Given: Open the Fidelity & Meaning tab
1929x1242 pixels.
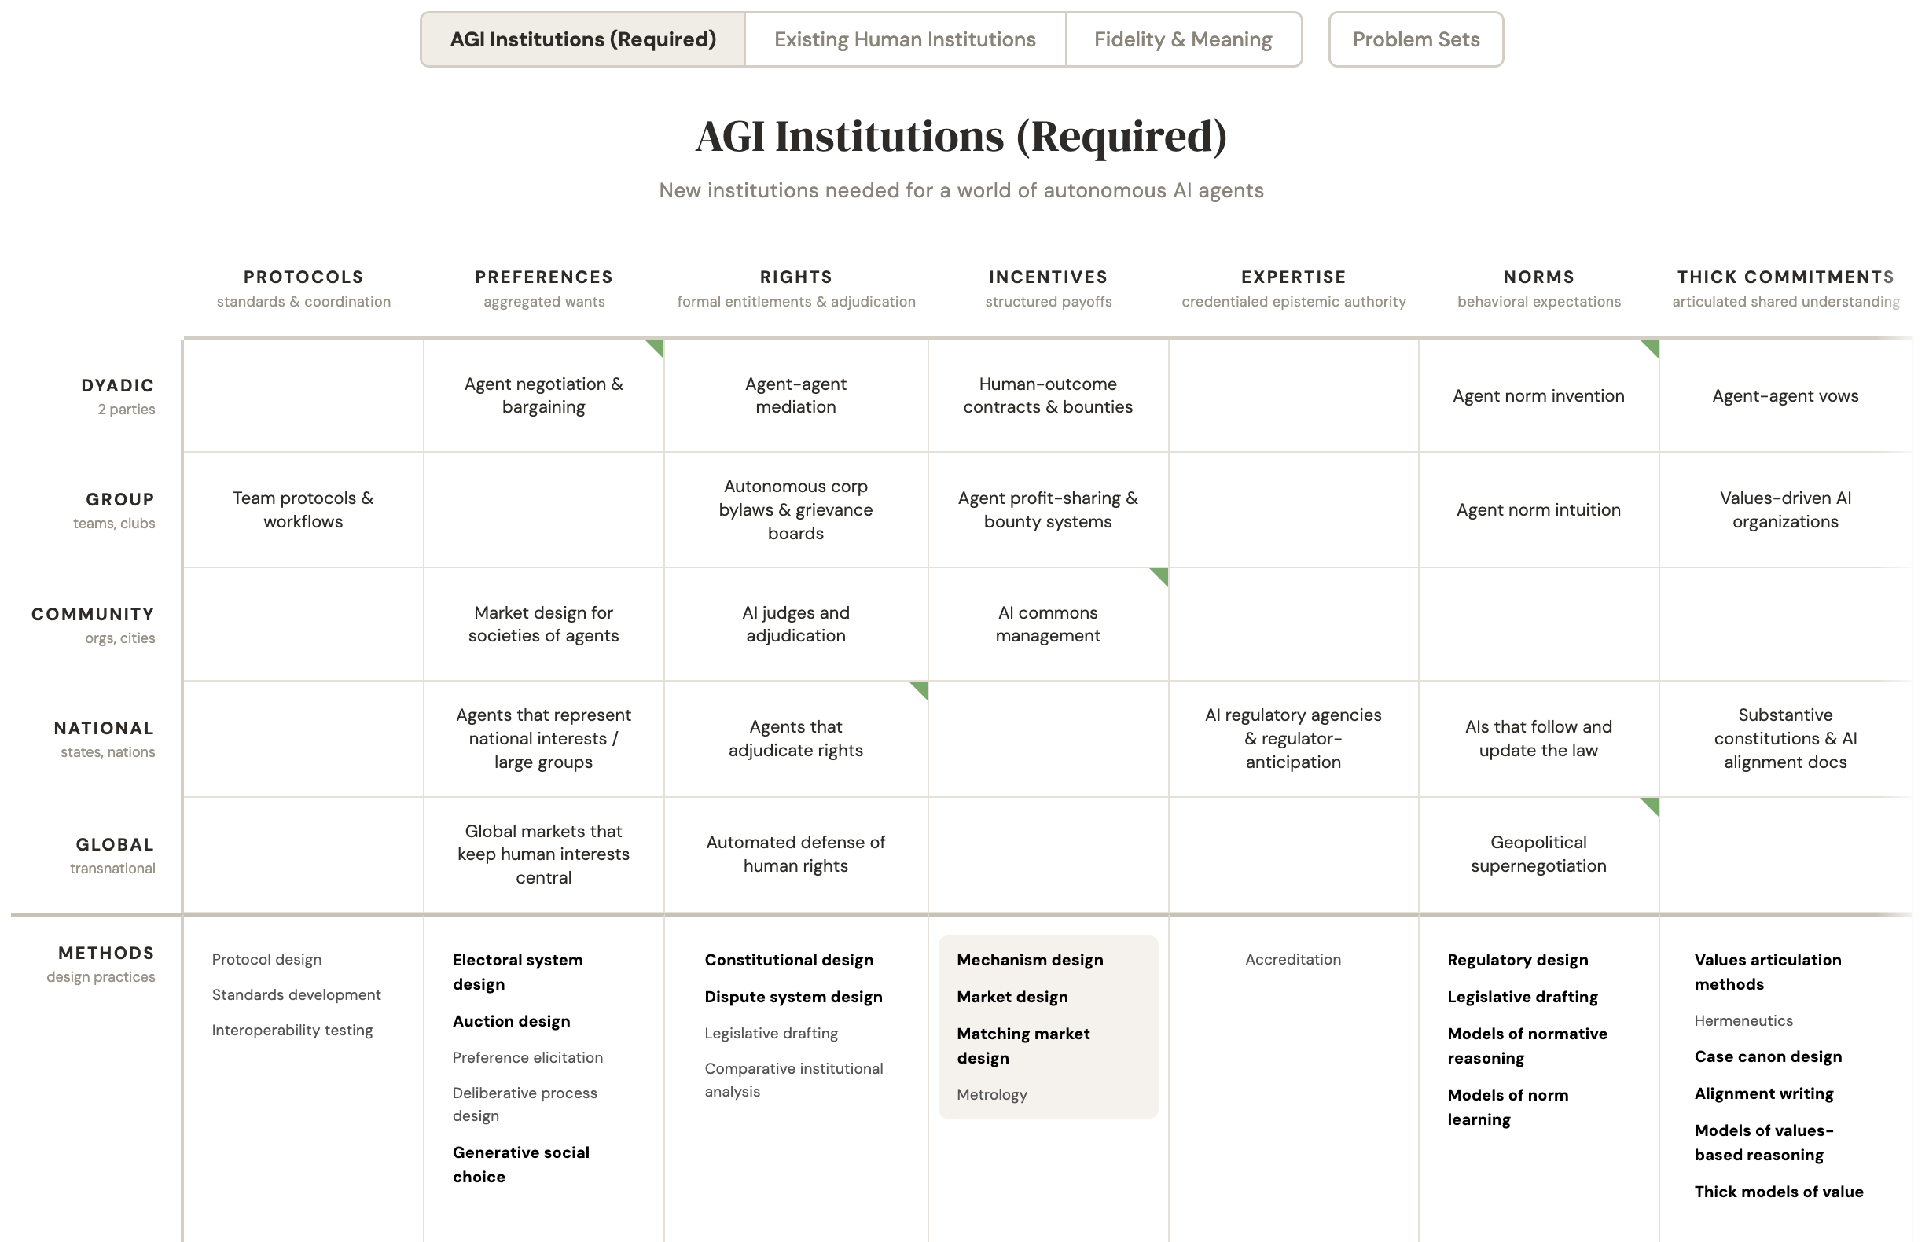Looking at the screenshot, I should (x=1183, y=39).
